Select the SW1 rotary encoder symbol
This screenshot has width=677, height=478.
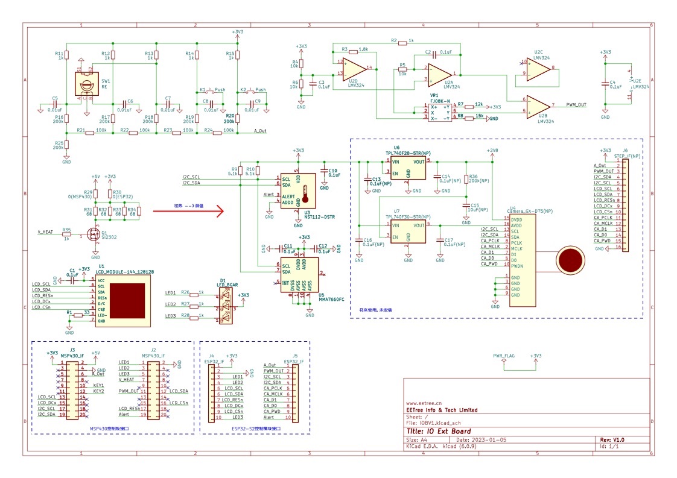pyautogui.click(x=87, y=83)
